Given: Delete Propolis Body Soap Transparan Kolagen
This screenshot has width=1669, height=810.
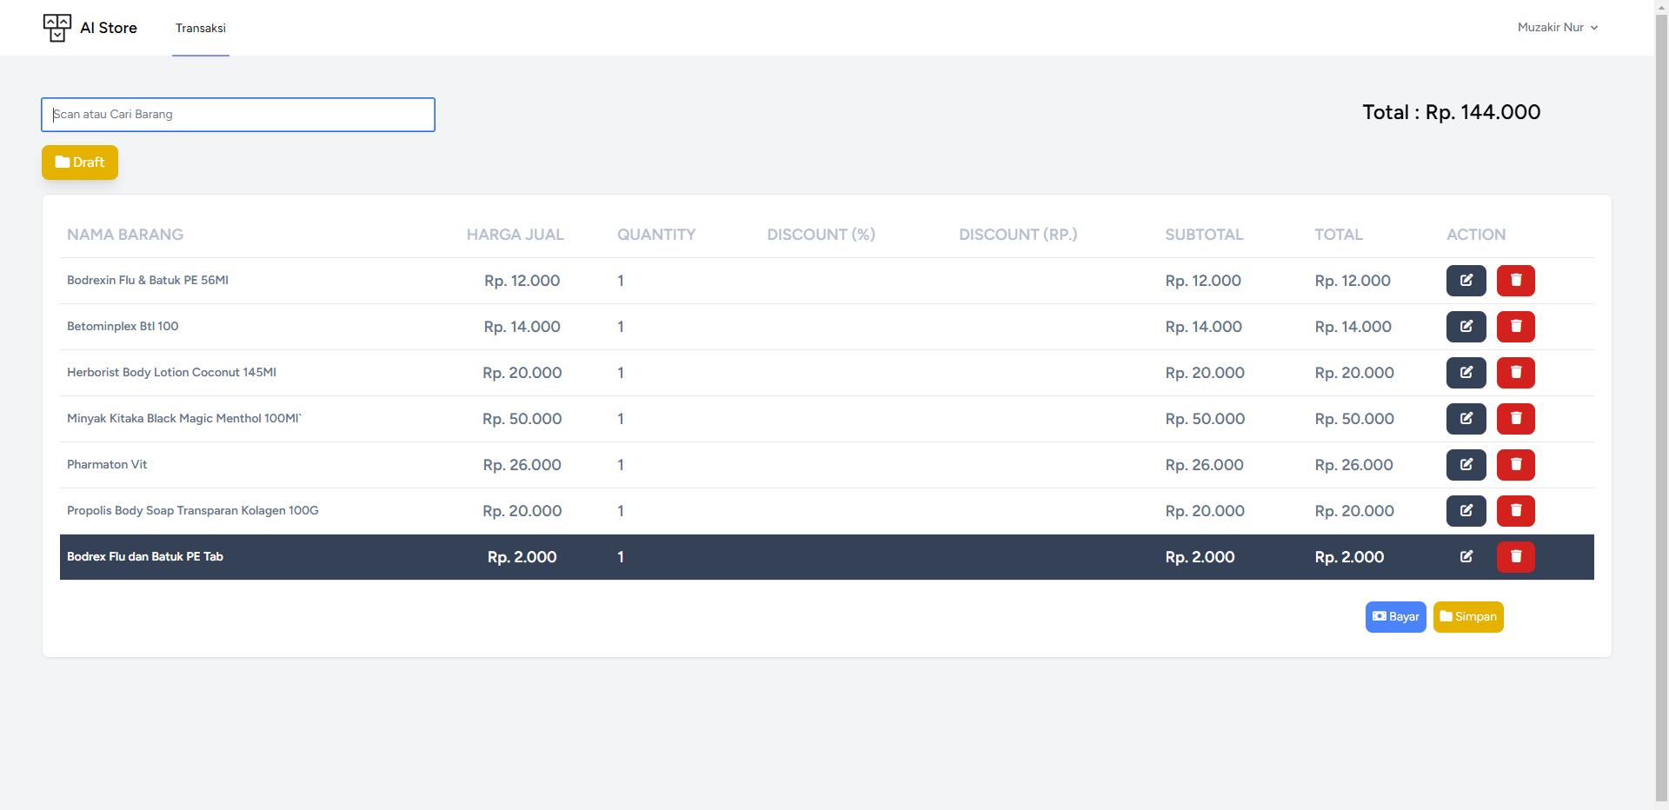Looking at the screenshot, I should (1515, 511).
